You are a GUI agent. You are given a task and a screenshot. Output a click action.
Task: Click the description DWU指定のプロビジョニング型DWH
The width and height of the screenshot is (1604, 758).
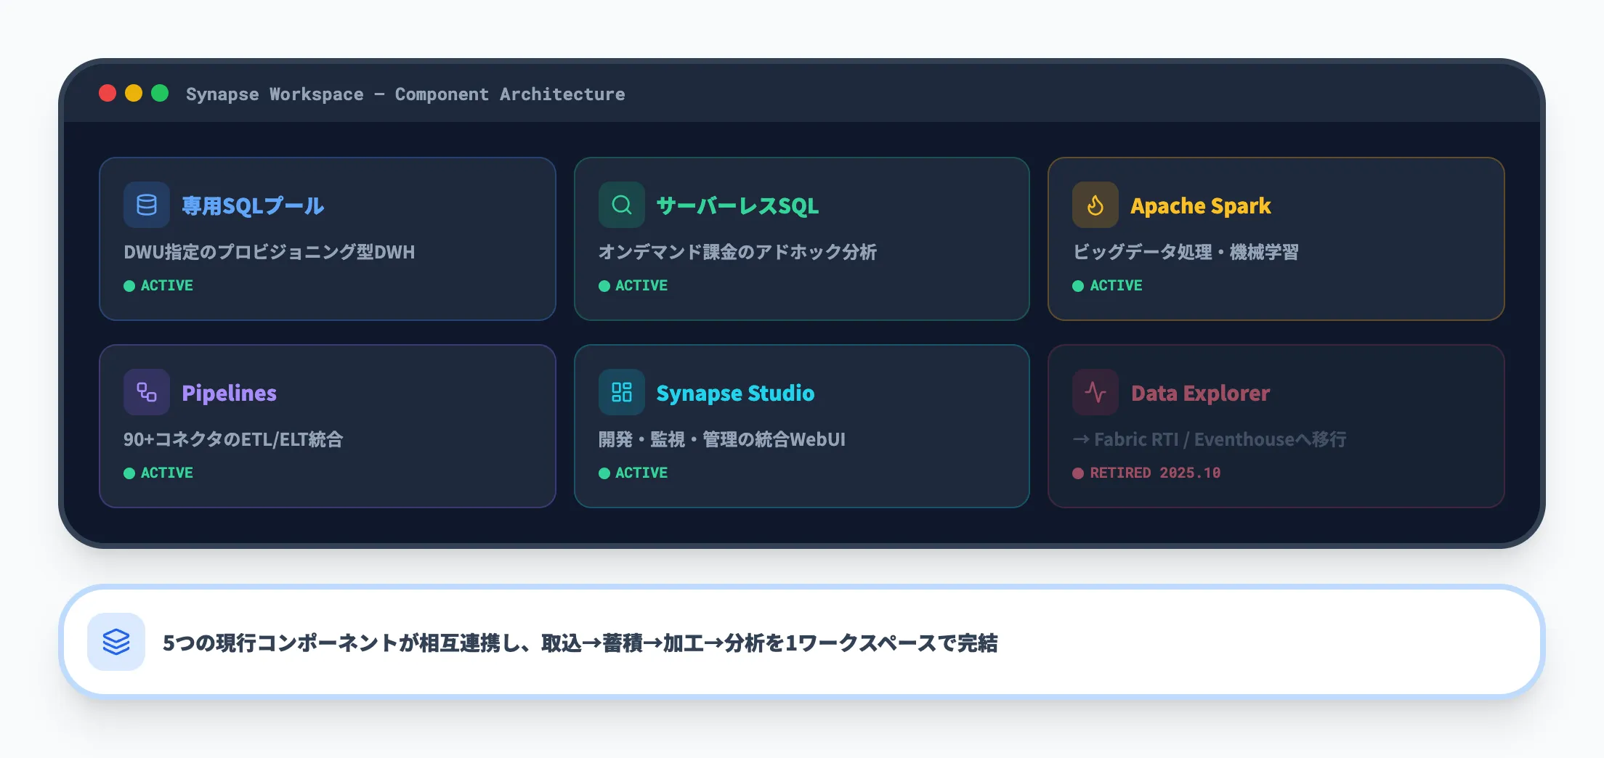pos(270,252)
